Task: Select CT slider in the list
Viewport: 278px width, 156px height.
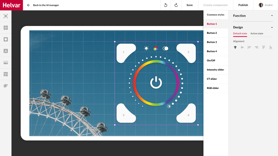Action: pyautogui.click(x=216, y=79)
